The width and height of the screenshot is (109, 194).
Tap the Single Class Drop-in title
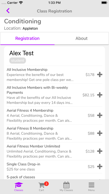pos(23,164)
